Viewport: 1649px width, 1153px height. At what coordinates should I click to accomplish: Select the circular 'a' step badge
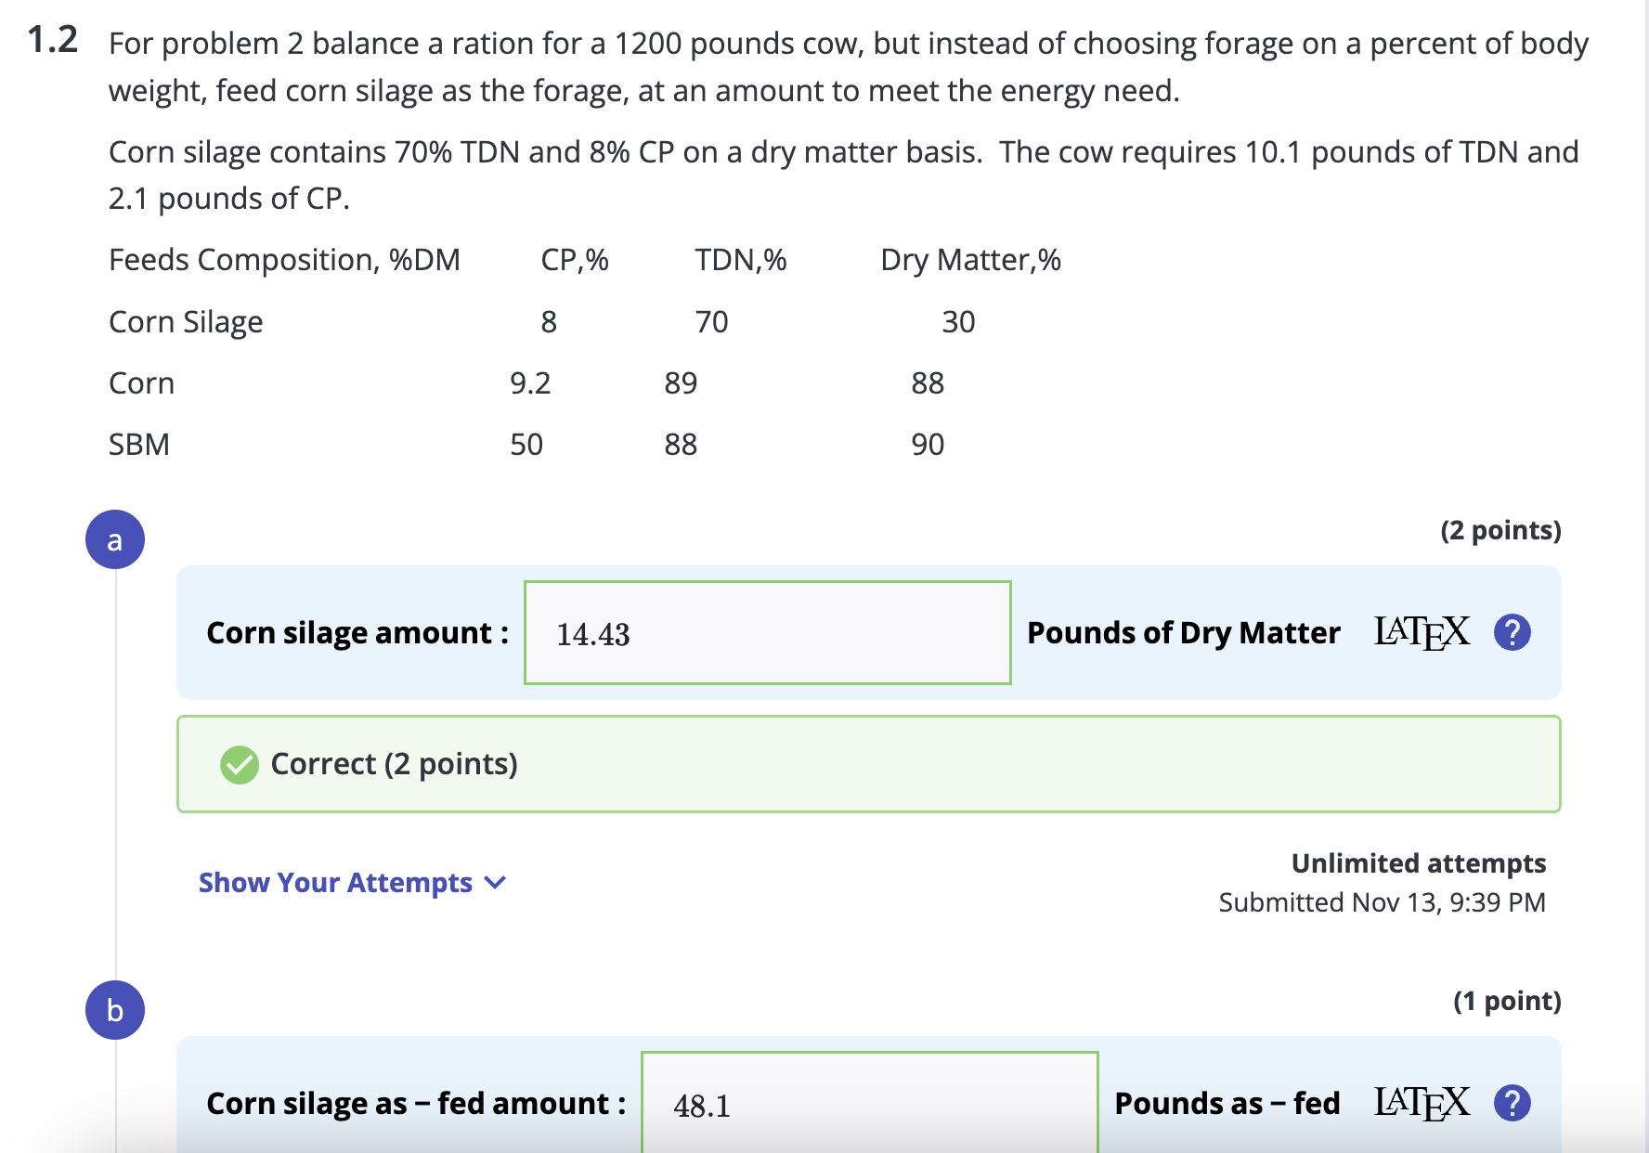pyautogui.click(x=115, y=539)
